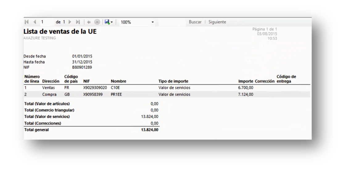Click the name cell C10E
Image resolution: width=343 pixels, height=180 pixels.
coord(115,88)
